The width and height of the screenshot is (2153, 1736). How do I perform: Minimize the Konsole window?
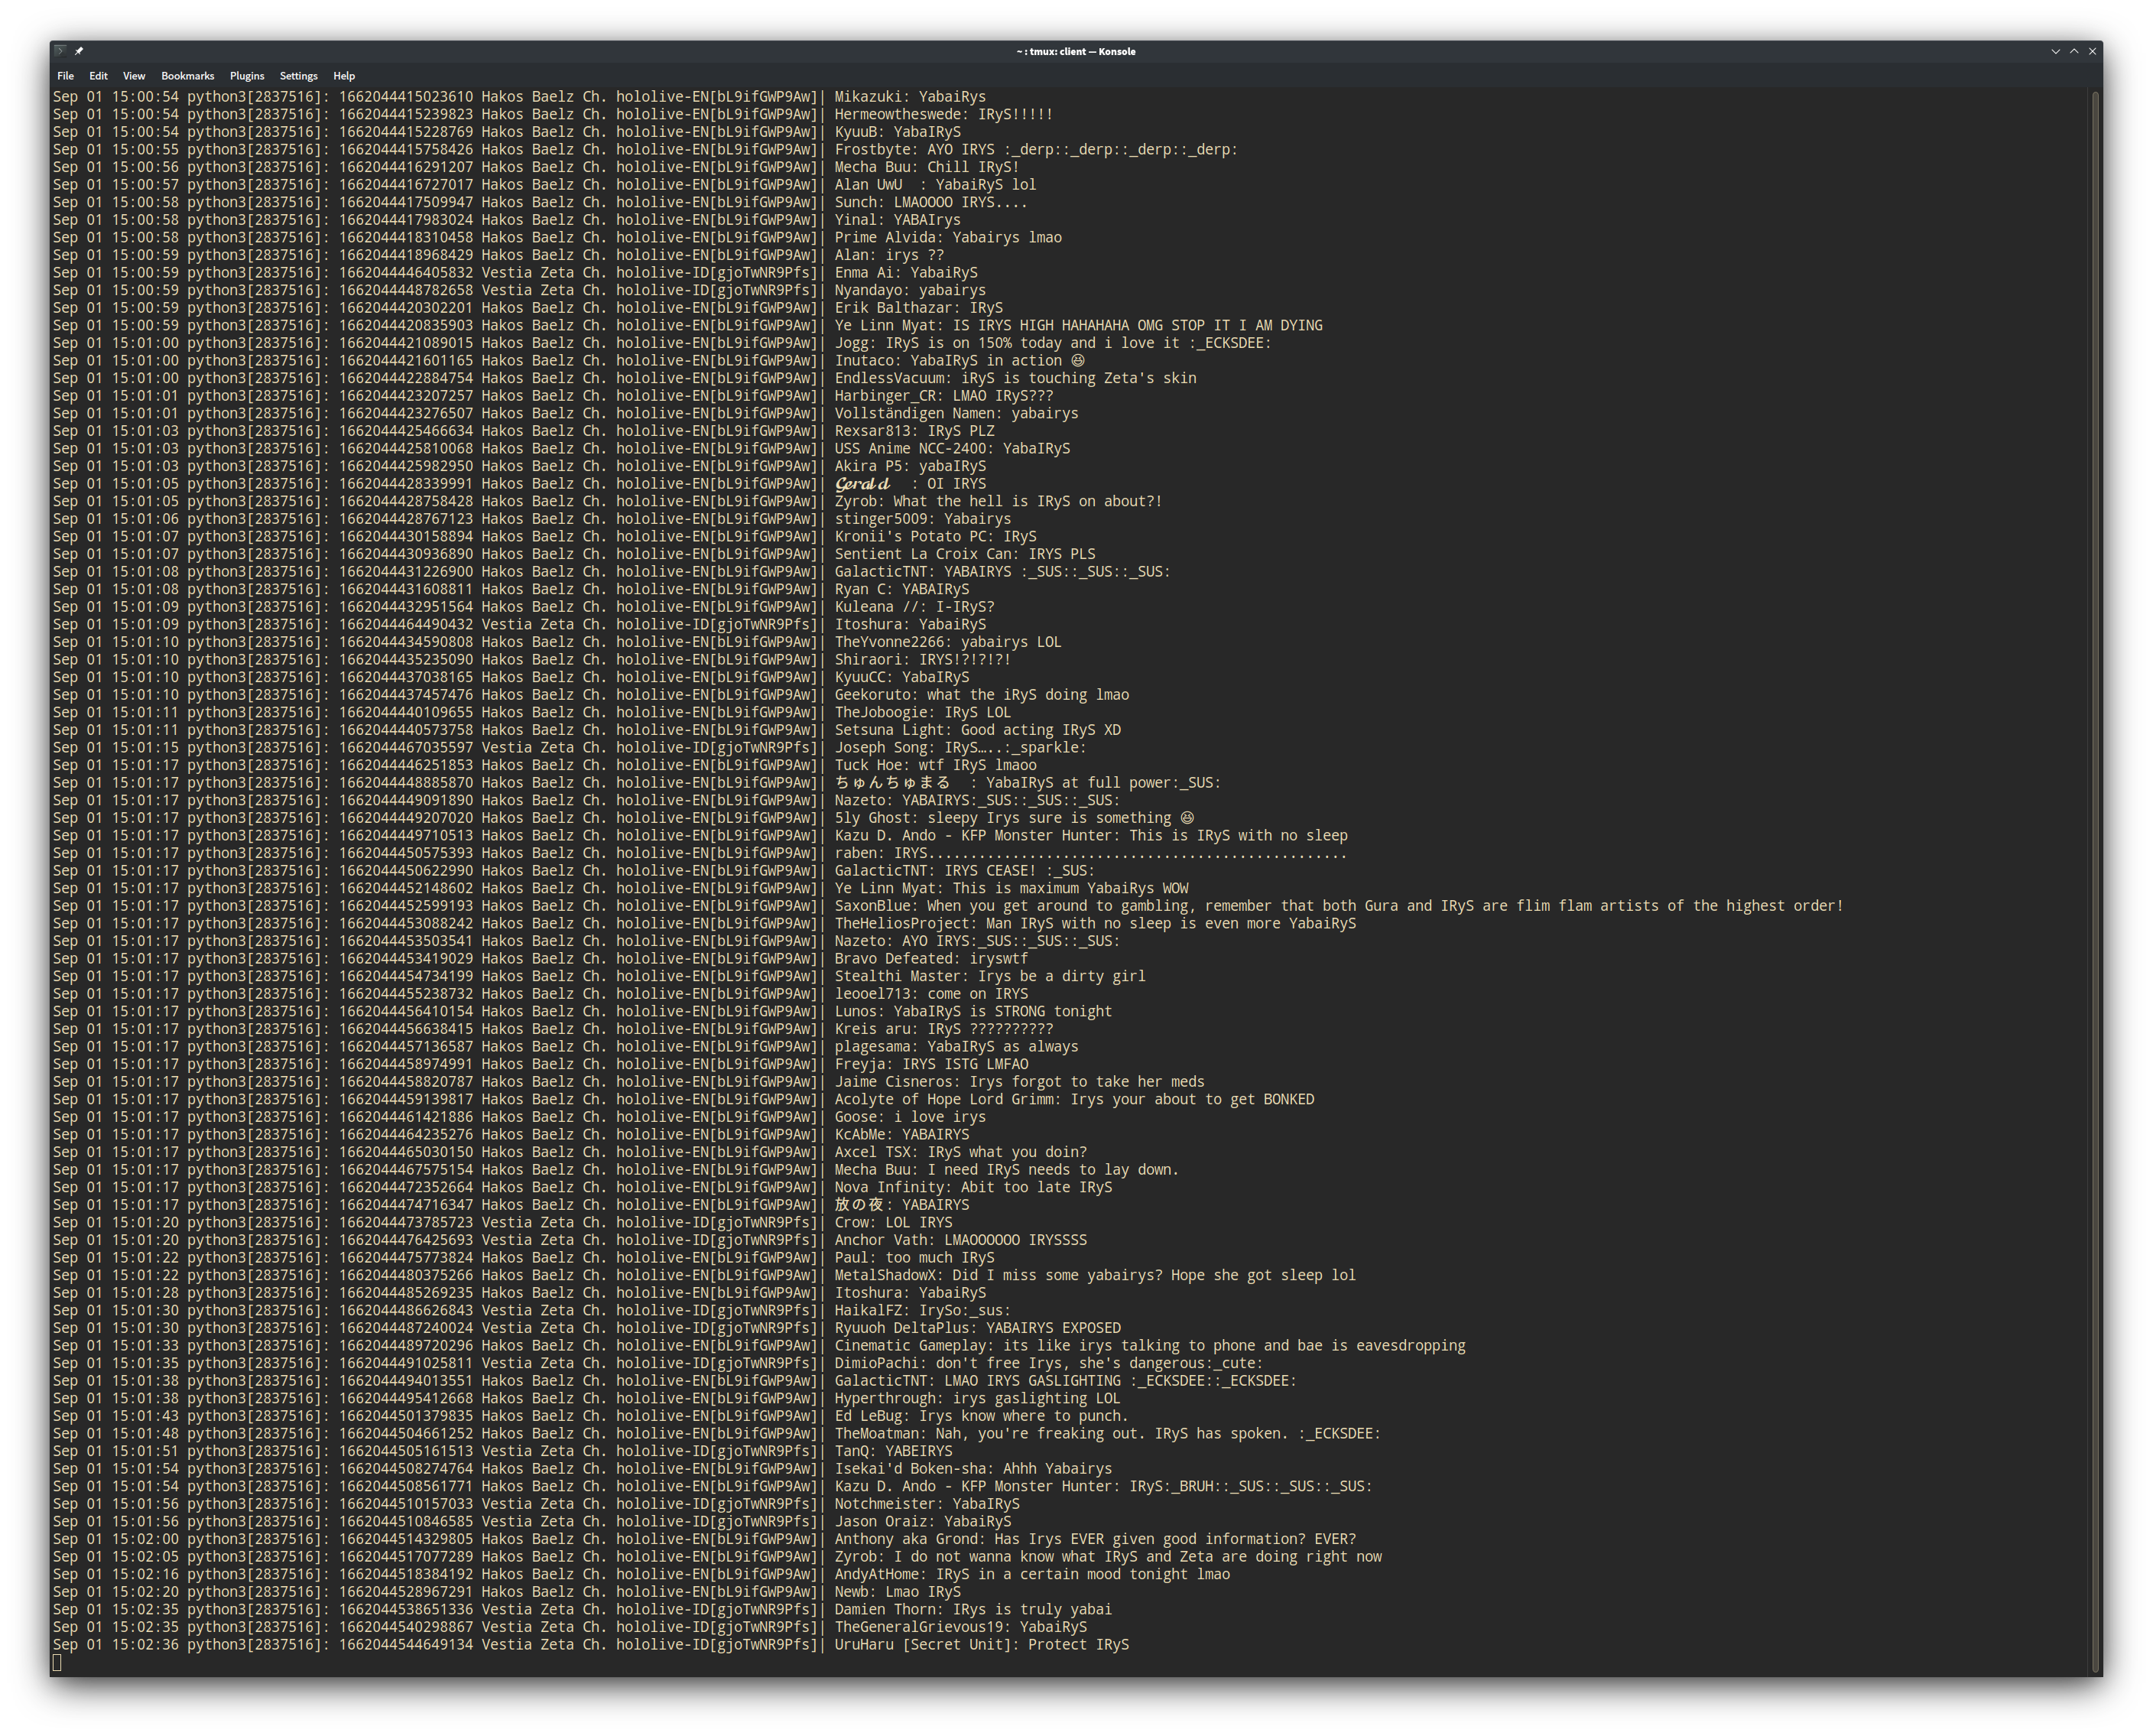point(2055,51)
